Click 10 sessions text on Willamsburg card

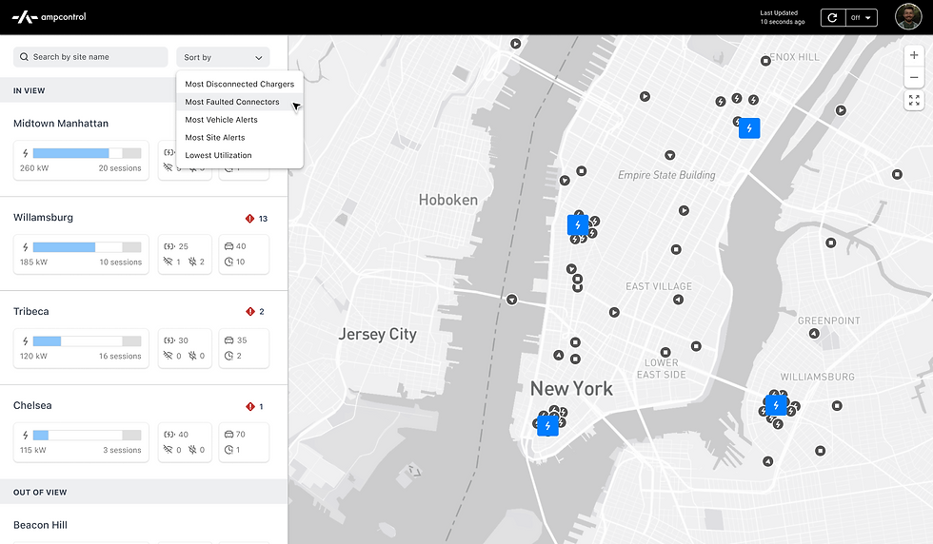(120, 262)
